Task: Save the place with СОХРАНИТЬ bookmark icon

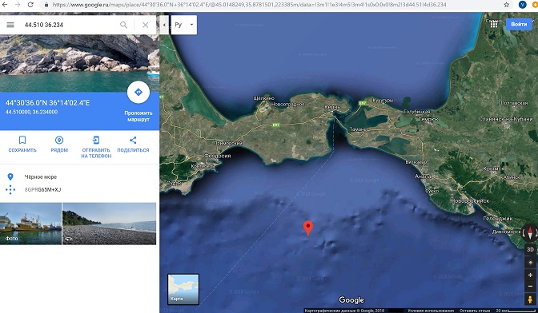Action: click(x=22, y=140)
